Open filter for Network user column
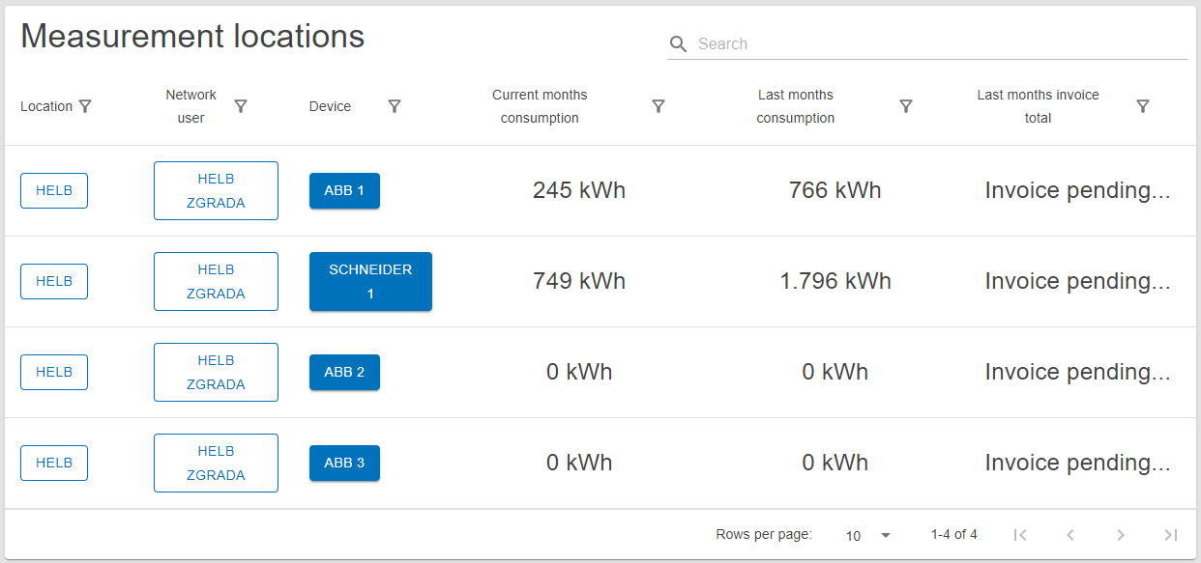The width and height of the screenshot is (1201, 563). click(x=242, y=106)
